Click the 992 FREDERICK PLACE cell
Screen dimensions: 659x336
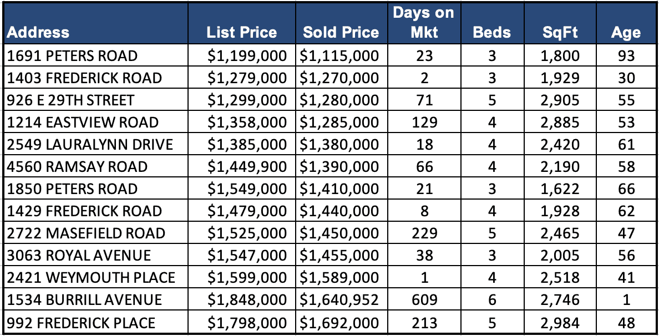(x=81, y=322)
